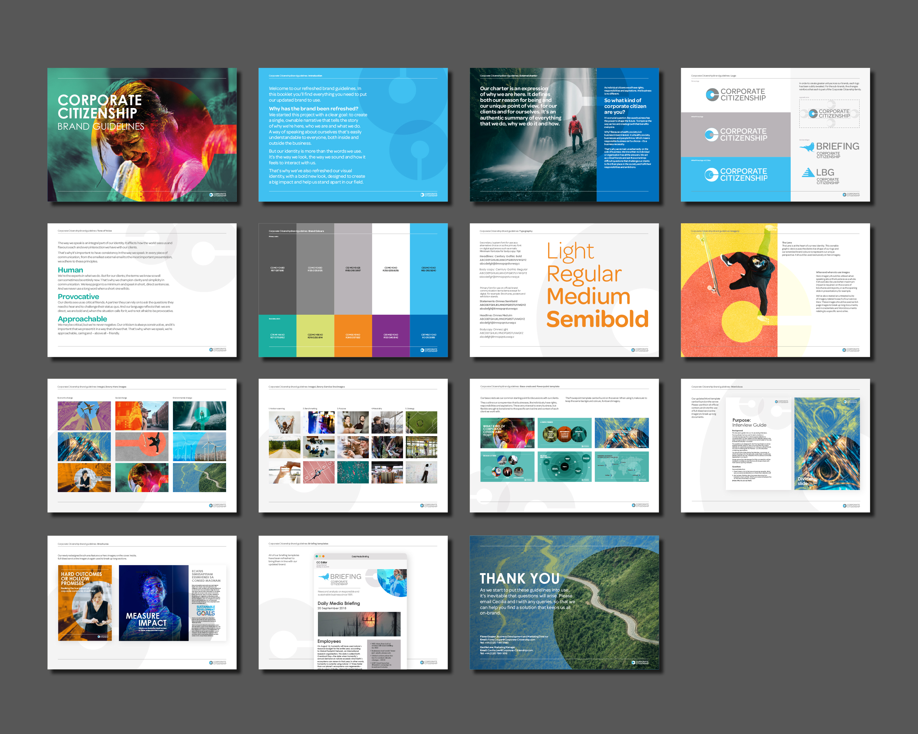Screen dimensions: 918x734
Task: Pick the sky blue primary colour swatch
Action: (429, 269)
